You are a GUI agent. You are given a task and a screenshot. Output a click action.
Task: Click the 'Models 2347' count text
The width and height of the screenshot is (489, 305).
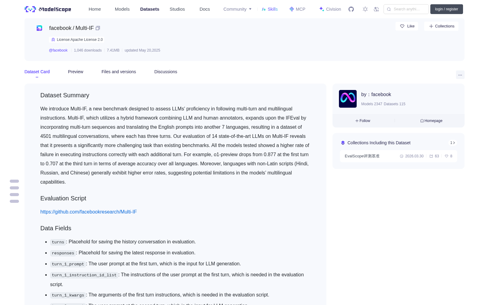pos(372,104)
